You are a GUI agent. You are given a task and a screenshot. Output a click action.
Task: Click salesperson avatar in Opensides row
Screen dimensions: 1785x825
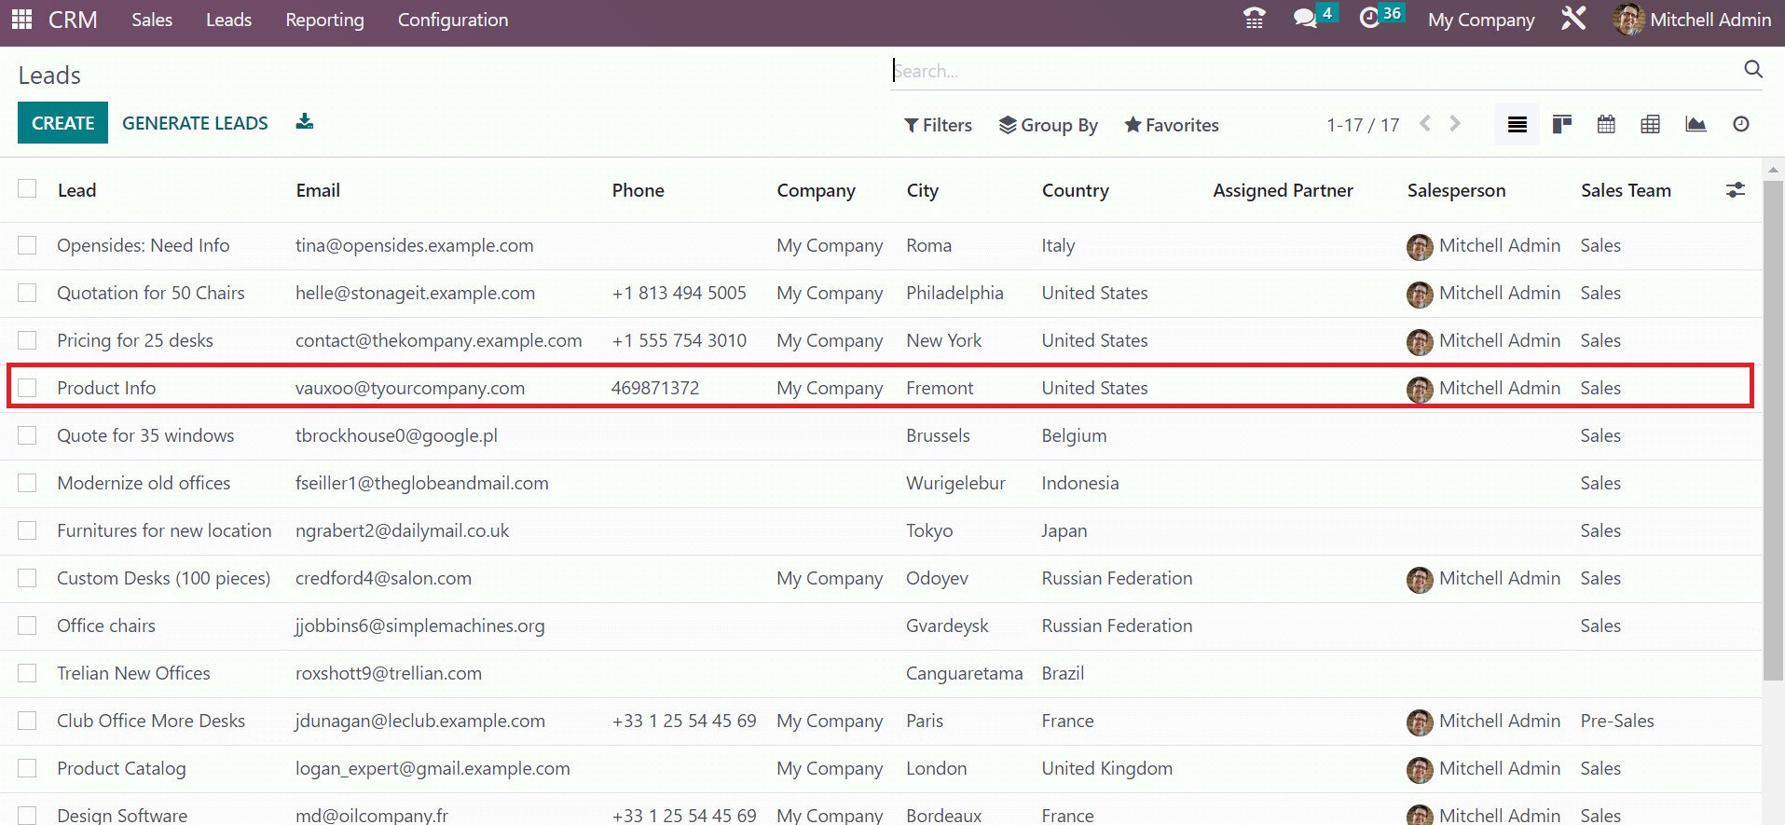(x=1420, y=246)
